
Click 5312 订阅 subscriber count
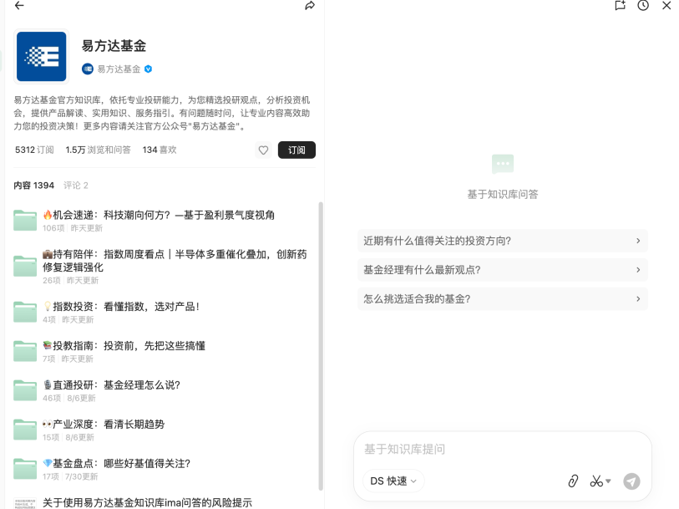point(34,150)
